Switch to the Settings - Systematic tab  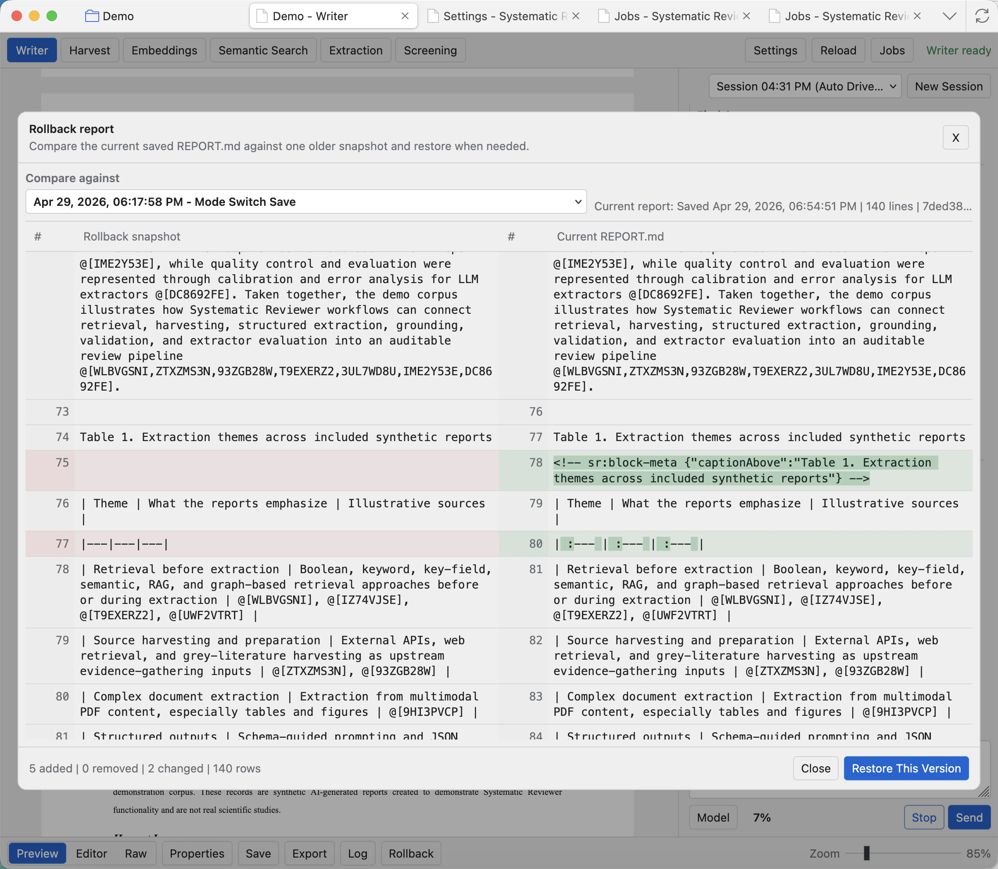pyautogui.click(x=504, y=16)
